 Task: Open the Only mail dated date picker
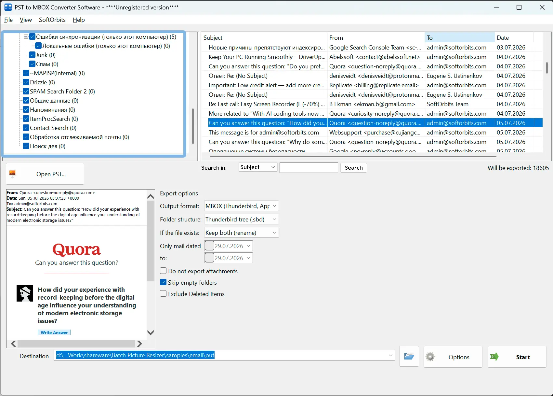[x=248, y=246]
